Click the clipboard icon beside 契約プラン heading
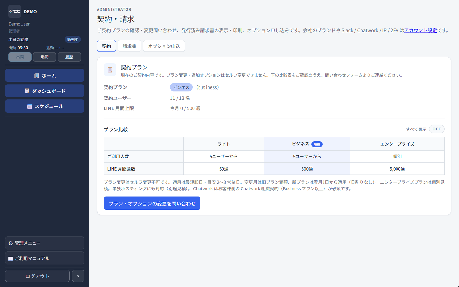The width and height of the screenshot is (459, 287). pos(110,70)
